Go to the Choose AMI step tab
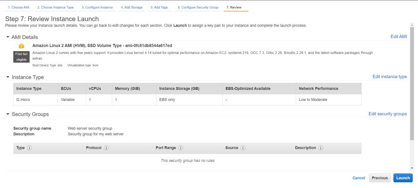The width and height of the screenshot is (418, 188). pos(18,7)
